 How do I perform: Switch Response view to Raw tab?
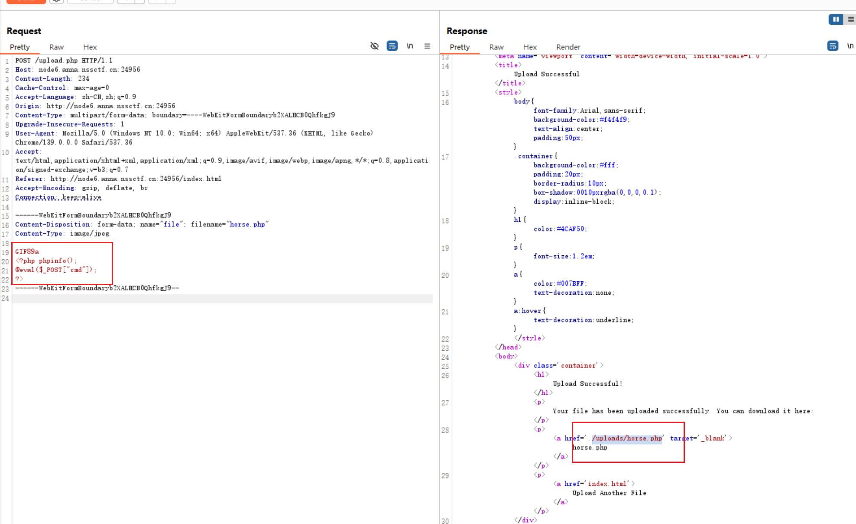click(496, 47)
